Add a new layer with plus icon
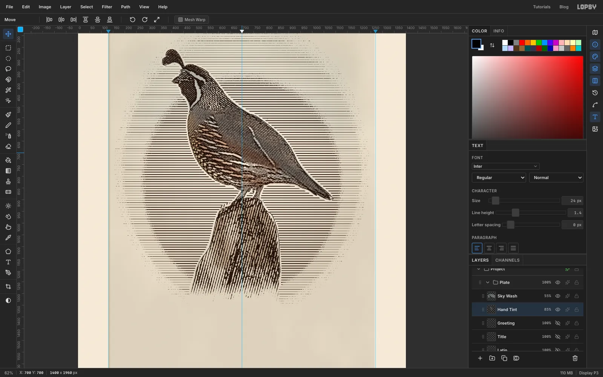The image size is (603, 377). tap(480, 358)
